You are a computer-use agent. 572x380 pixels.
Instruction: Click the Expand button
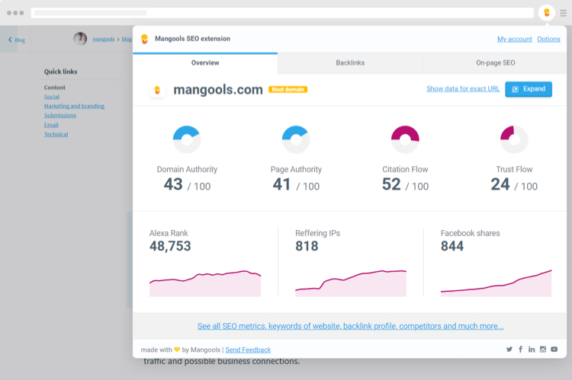click(529, 89)
